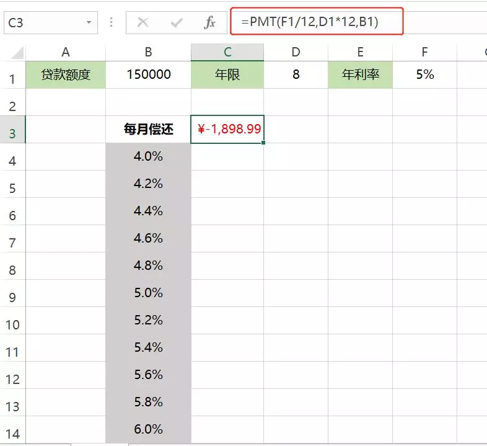Screen dimensions: 487x446
Task: Click the fill handle of cell C3
Action: [x=263, y=143]
